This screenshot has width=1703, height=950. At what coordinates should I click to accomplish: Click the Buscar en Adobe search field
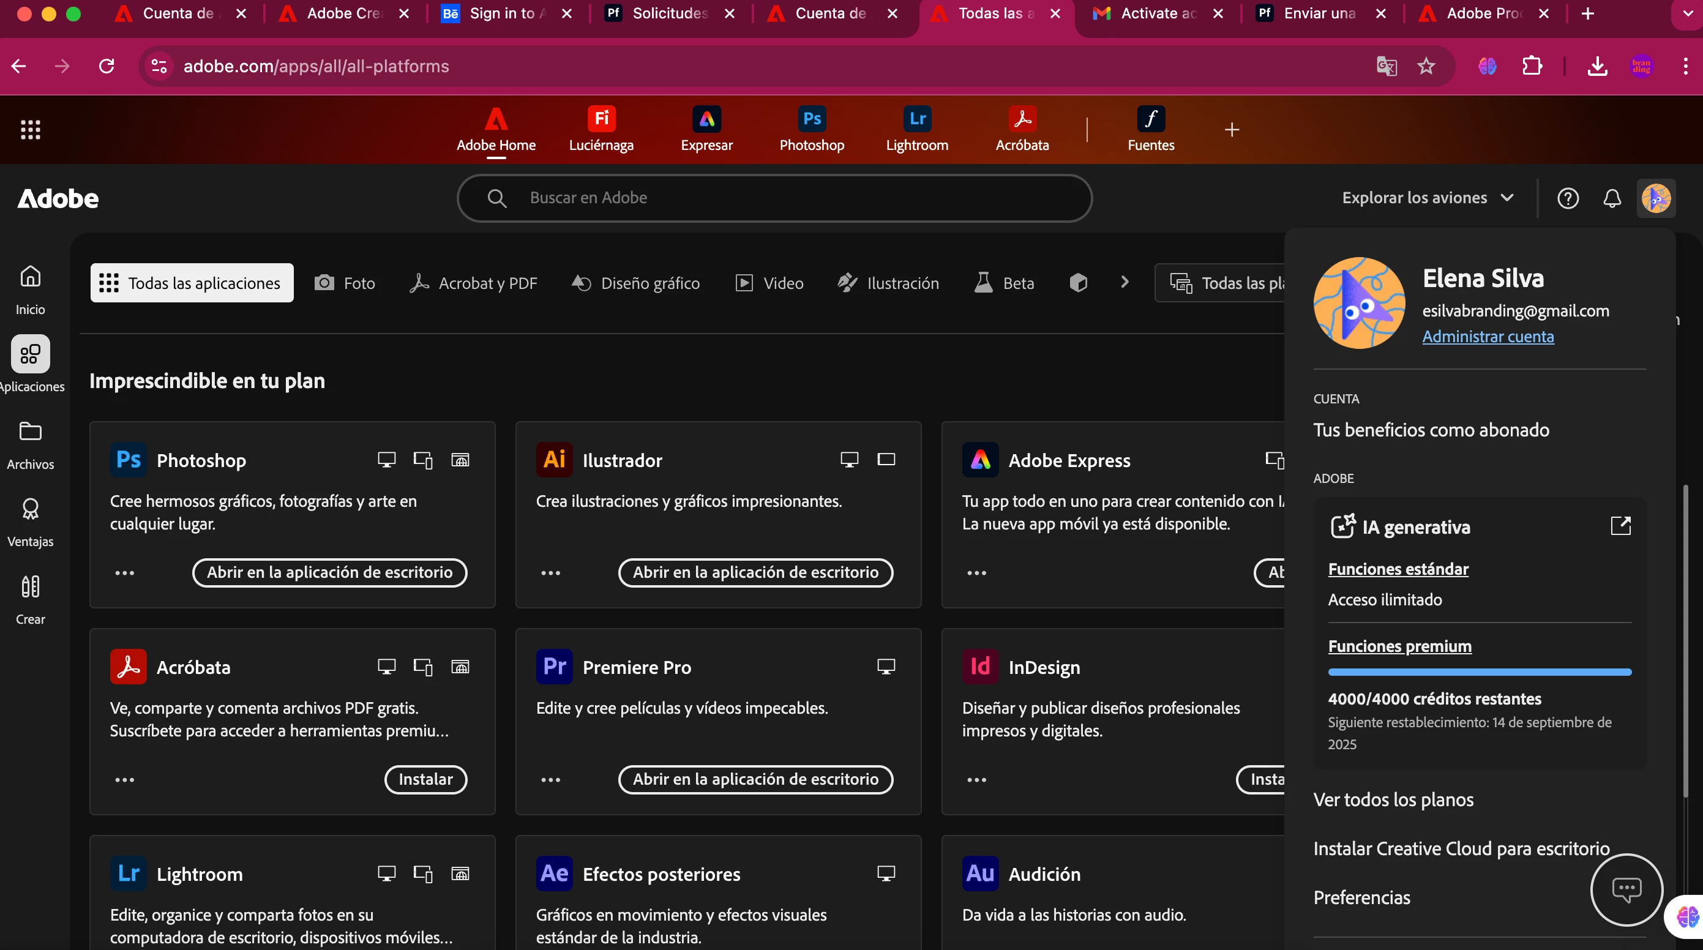[x=774, y=198]
